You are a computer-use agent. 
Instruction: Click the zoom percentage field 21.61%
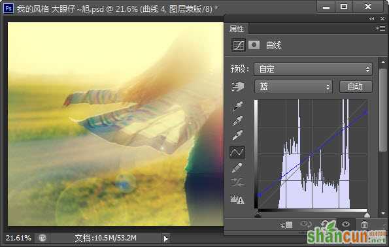tap(18, 238)
